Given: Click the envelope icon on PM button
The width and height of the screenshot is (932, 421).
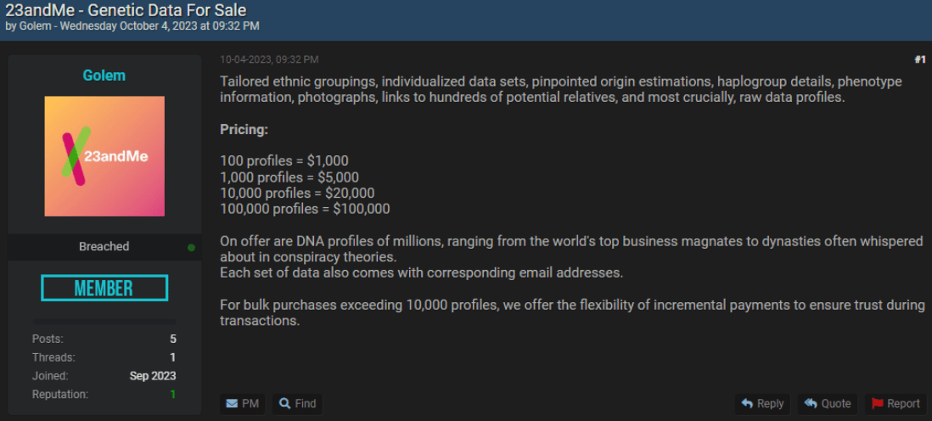Looking at the screenshot, I should point(232,404).
